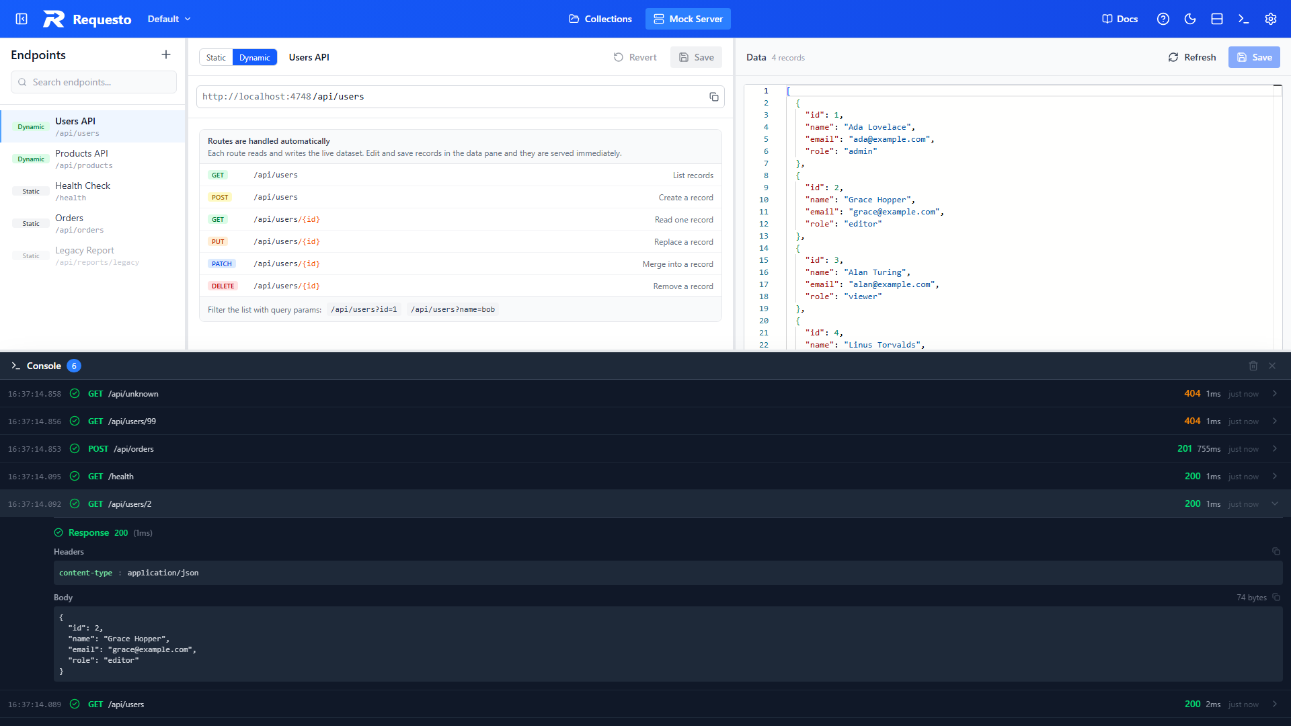The image size is (1291, 726).
Task: Save the data pane records
Action: (1254, 57)
